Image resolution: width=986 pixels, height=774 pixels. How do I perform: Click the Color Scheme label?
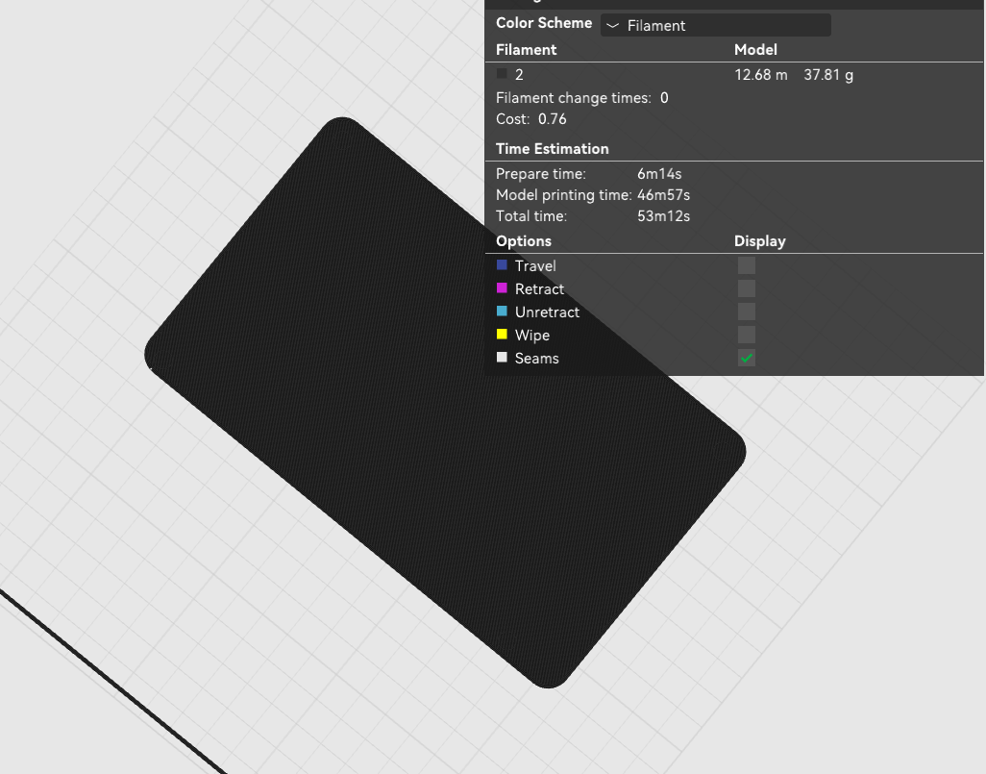(x=544, y=23)
